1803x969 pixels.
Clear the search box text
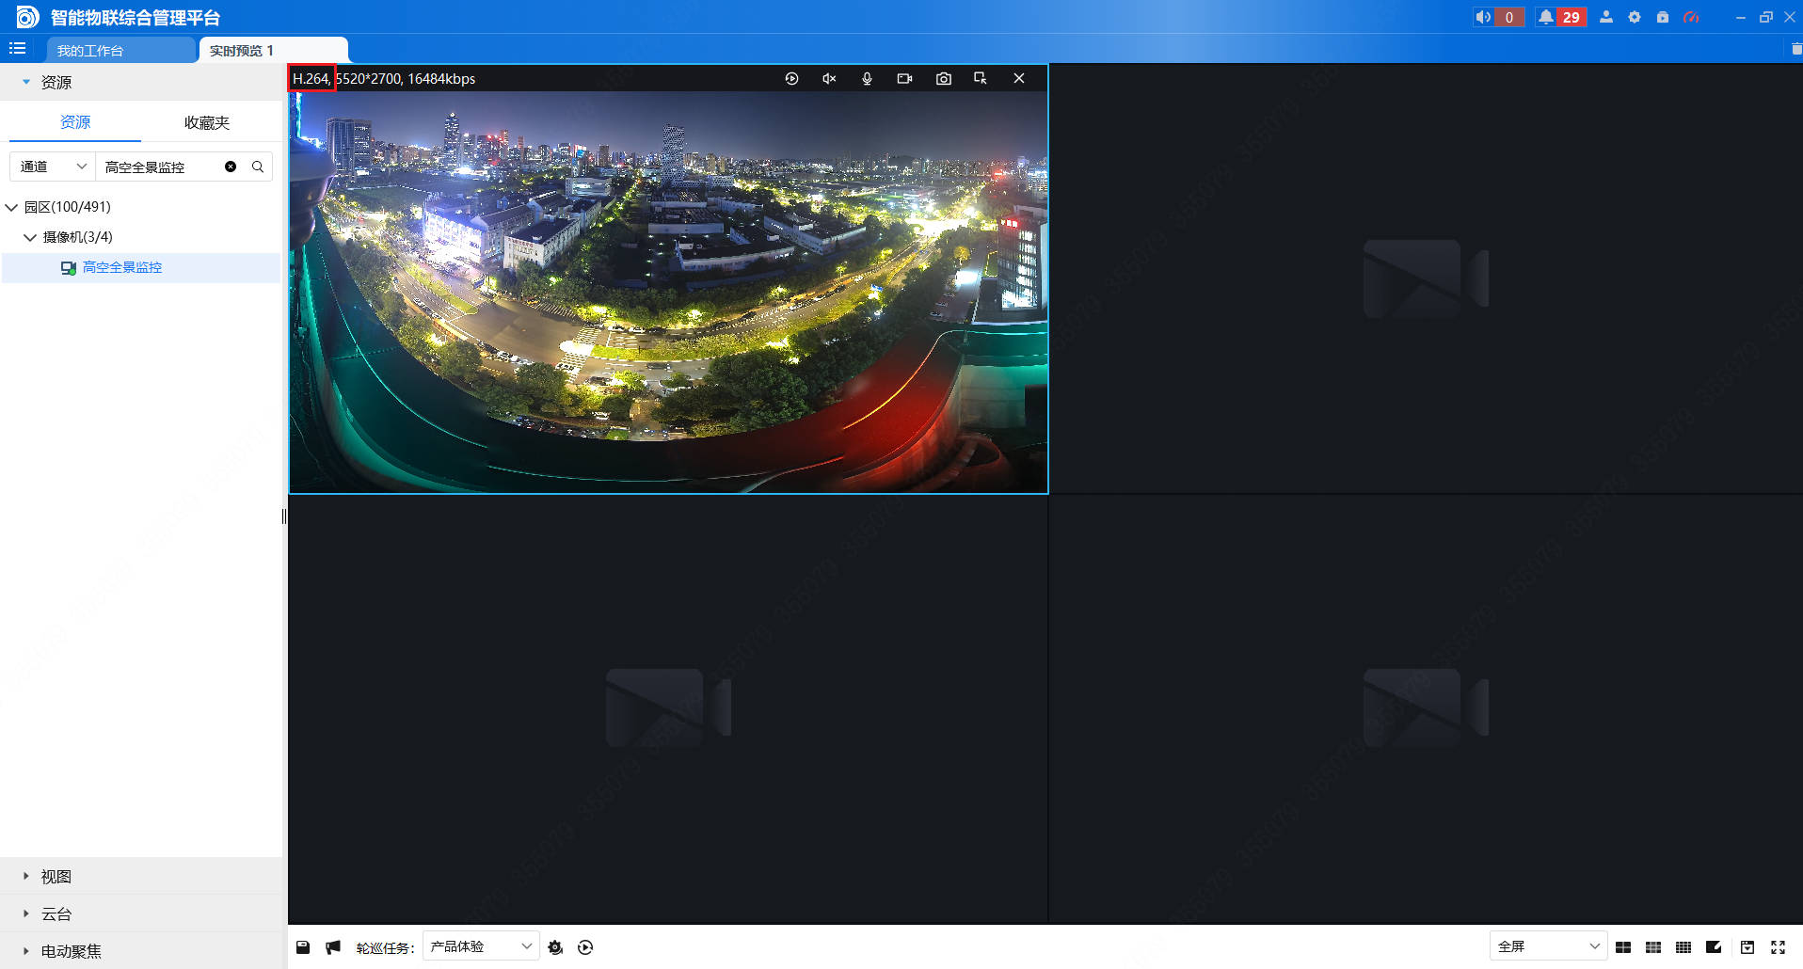click(231, 167)
